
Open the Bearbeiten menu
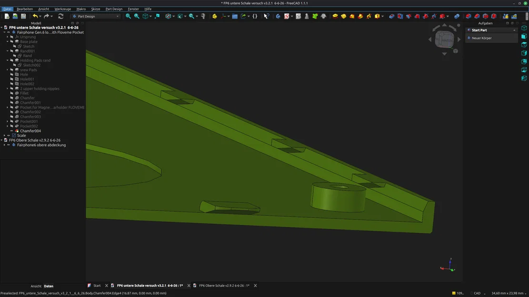tap(25, 9)
